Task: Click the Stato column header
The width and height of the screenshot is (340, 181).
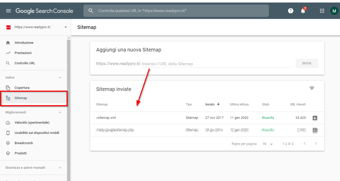Action: pyautogui.click(x=266, y=104)
